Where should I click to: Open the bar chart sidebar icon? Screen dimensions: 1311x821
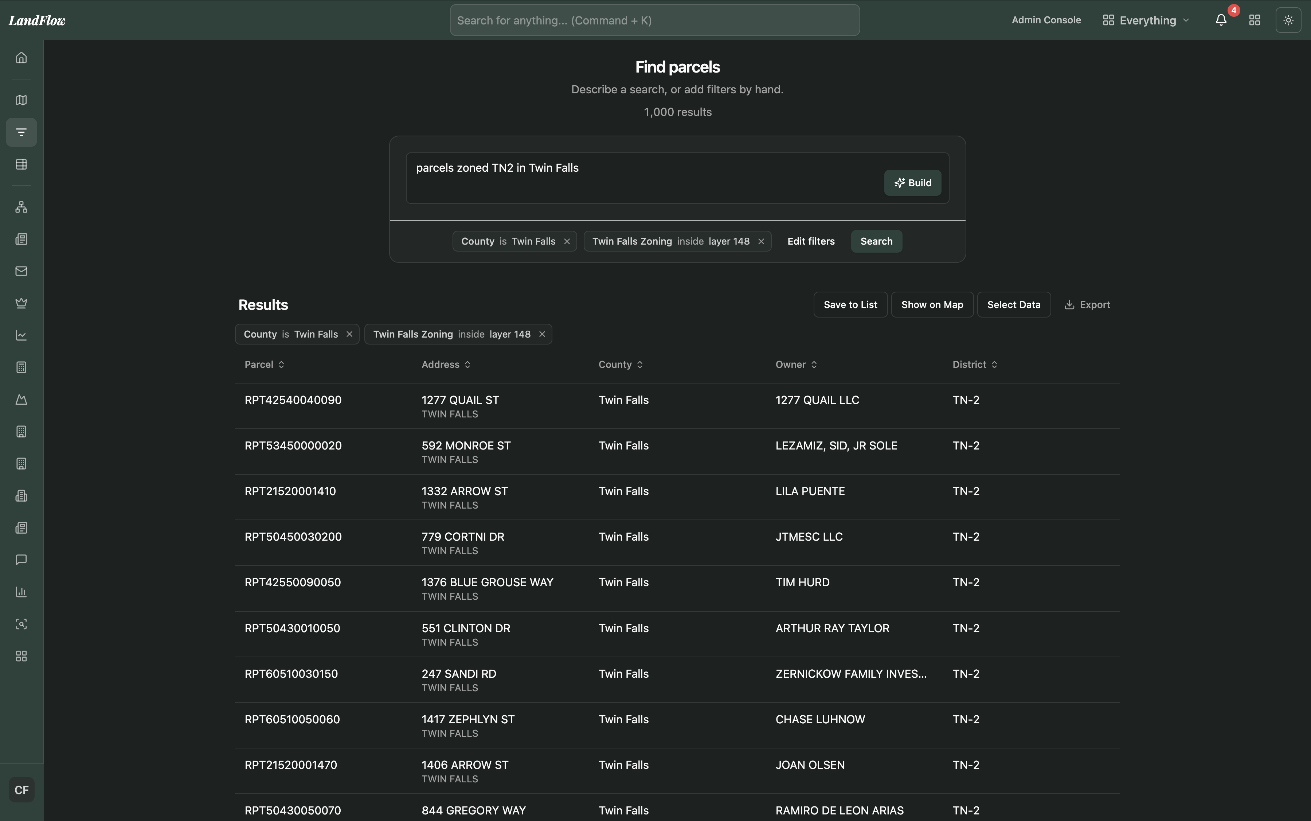point(21,591)
